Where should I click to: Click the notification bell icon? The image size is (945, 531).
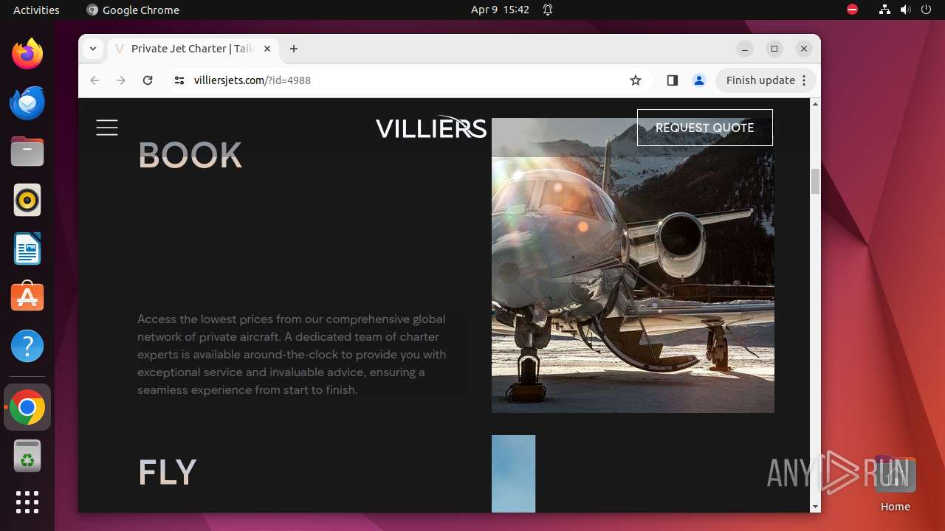pyautogui.click(x=548, y=10)
